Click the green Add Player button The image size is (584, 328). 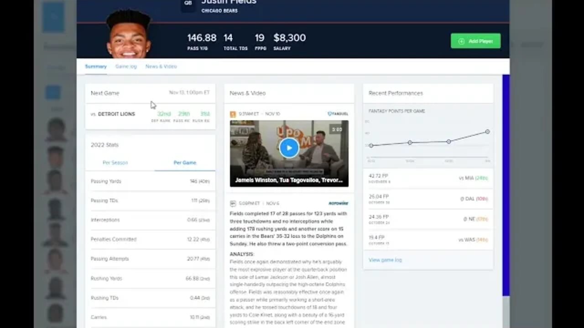[x=475, y=41]
